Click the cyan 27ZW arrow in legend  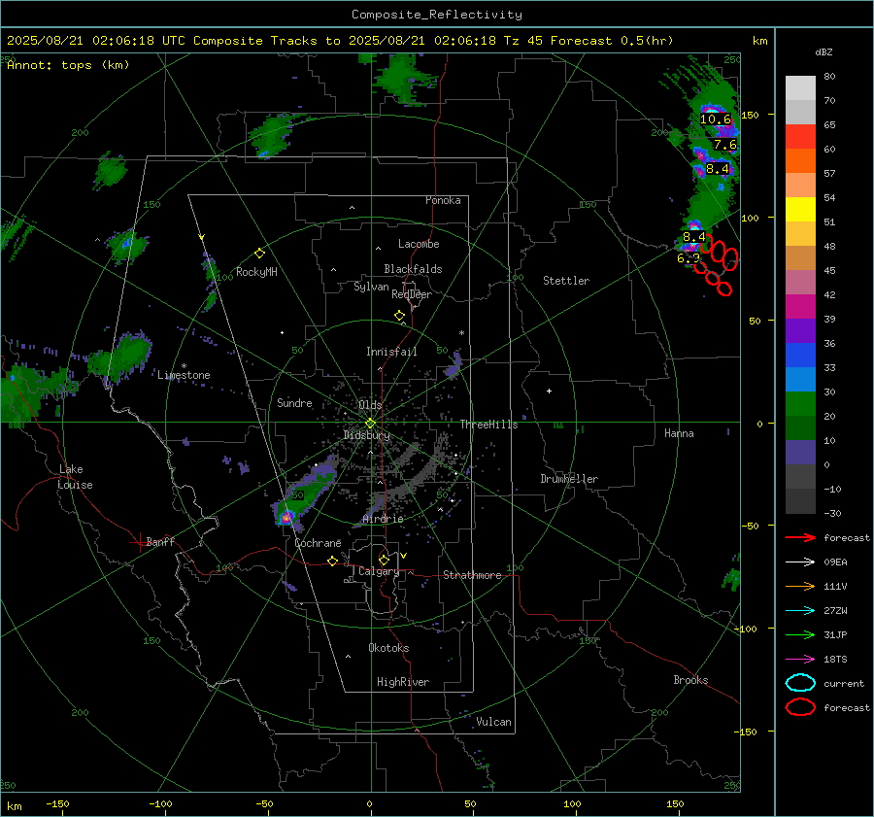(x=800, y=611)
